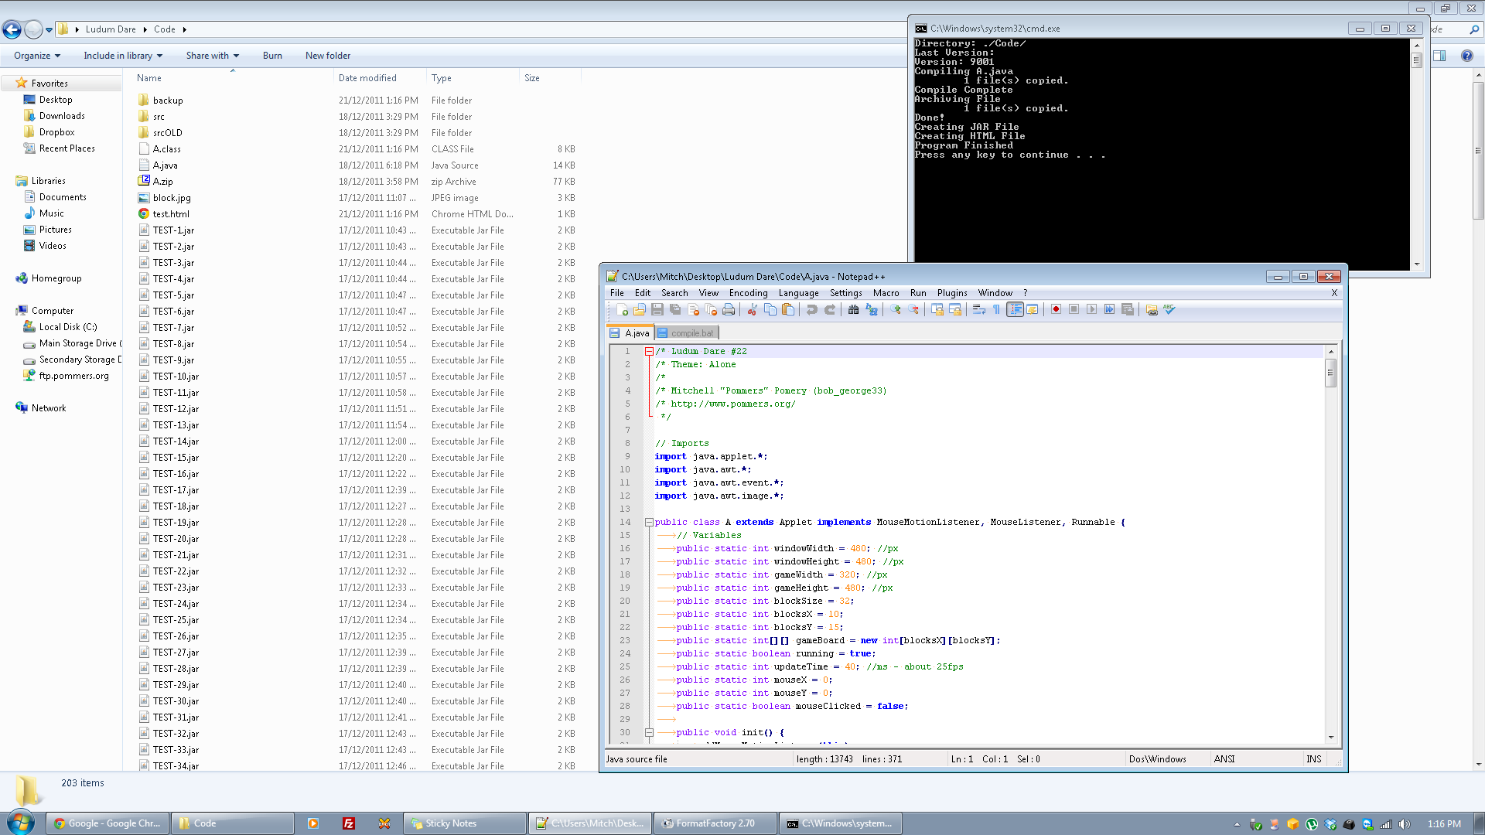Click the Undo arrow in Notepad++ toolbar

point(811,309)
